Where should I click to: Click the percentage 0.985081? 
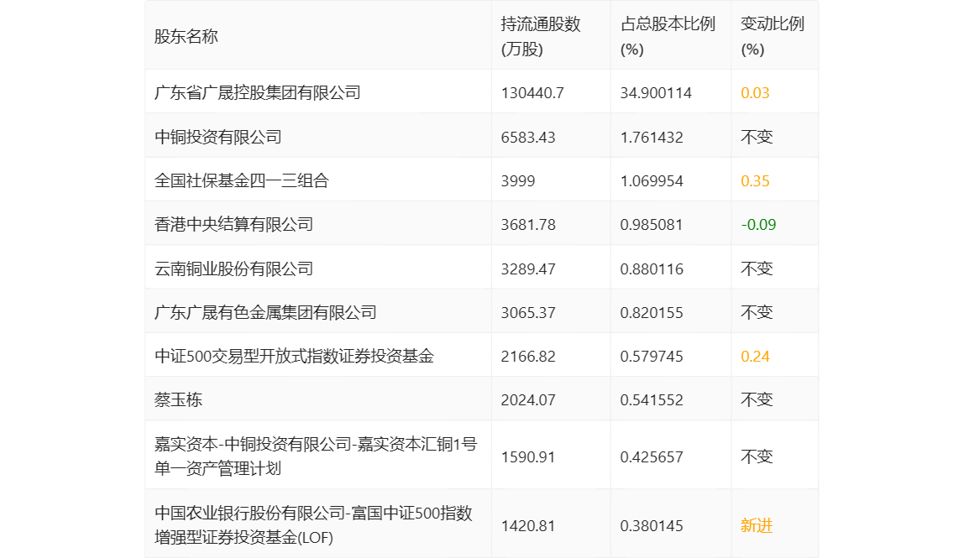point(652,224)
